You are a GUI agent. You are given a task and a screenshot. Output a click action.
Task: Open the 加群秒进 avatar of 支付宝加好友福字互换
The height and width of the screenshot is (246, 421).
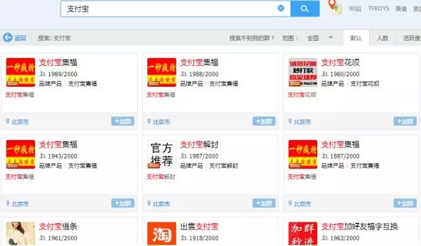pos(303,234)
